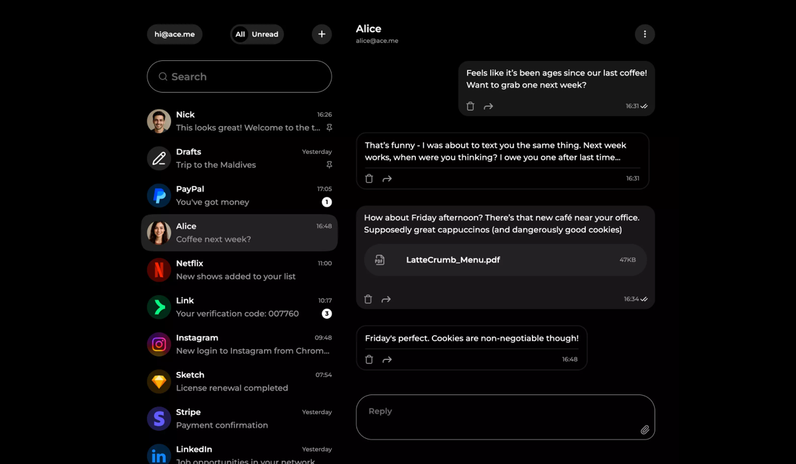
Task: Forward the "Feels like it's been ages" message
Action: pyautogui.click(x=488, y=106)
